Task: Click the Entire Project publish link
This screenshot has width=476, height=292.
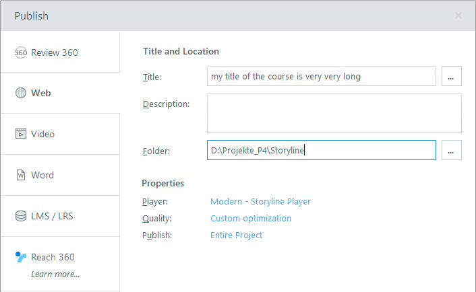Action: coord(236,235)
